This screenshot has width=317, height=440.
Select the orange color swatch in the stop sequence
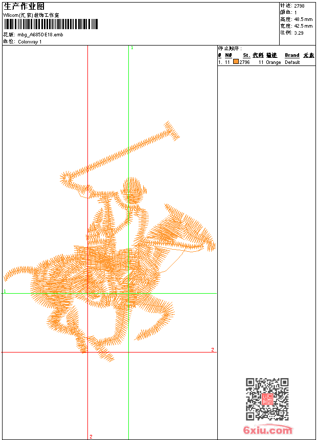pos(236,62)
